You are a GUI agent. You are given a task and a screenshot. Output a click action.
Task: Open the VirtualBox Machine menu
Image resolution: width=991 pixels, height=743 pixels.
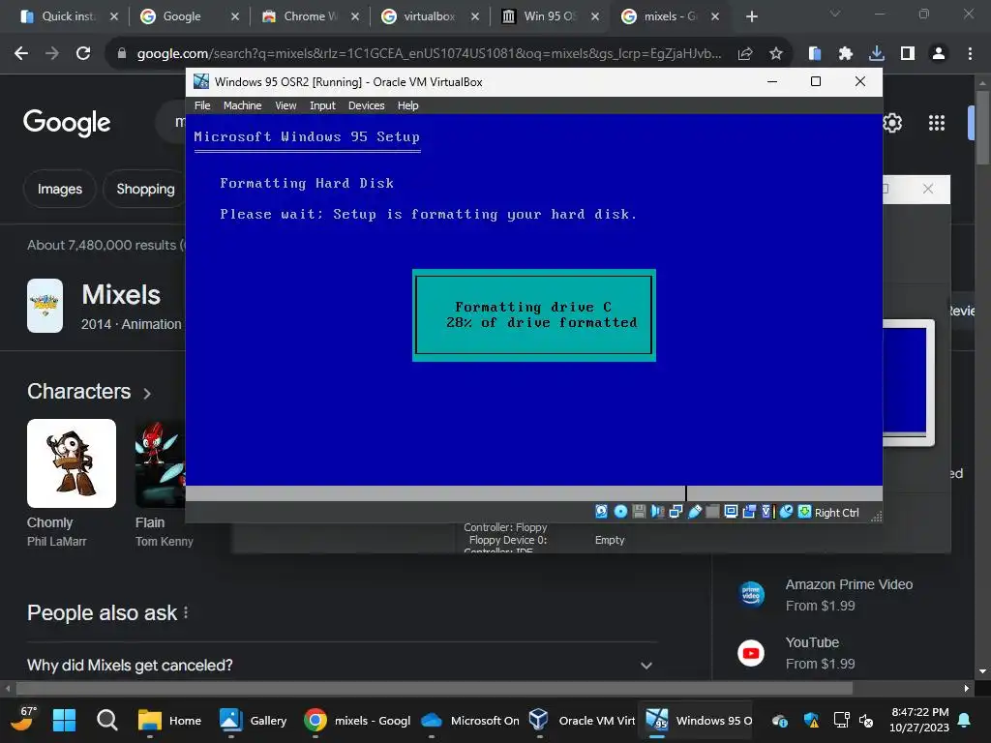tap(242, 105)
